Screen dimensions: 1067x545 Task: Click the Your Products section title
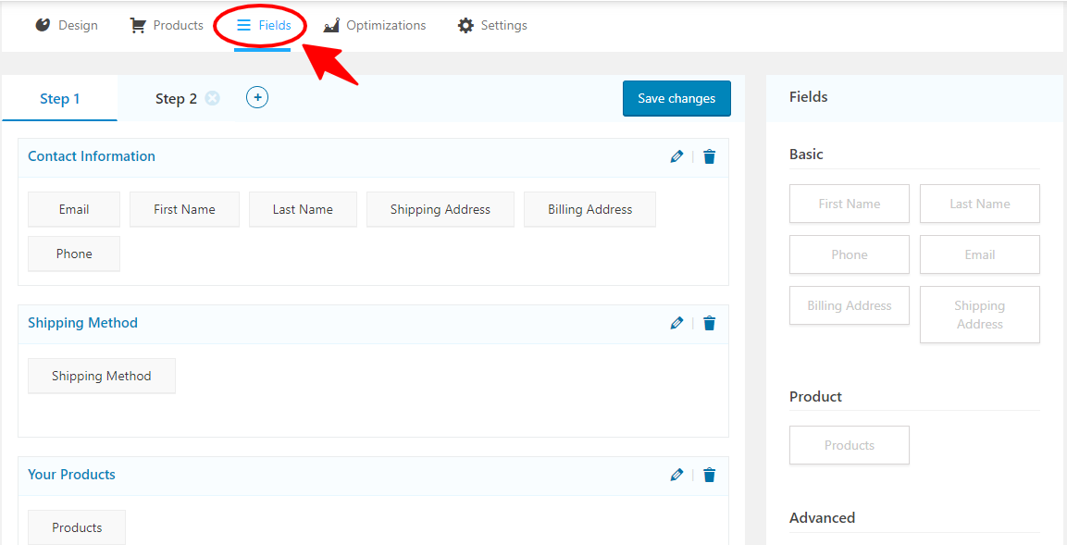[71, 475]
